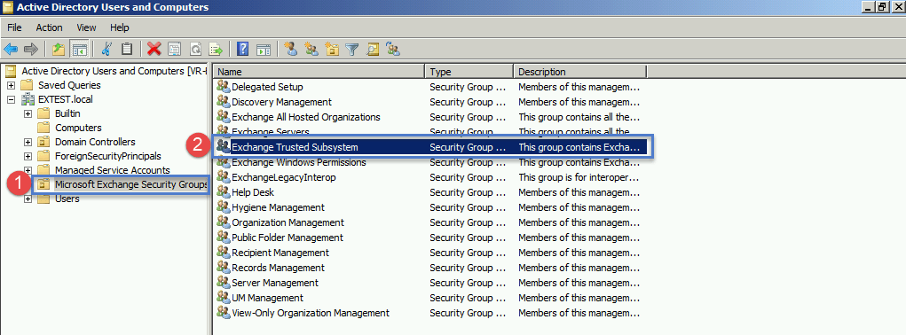Select the Records Management group

[278, 268]
